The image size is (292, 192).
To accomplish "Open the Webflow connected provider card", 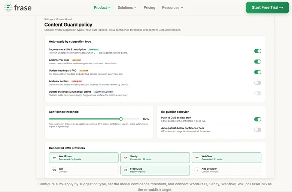I will (x=226, y=158).
